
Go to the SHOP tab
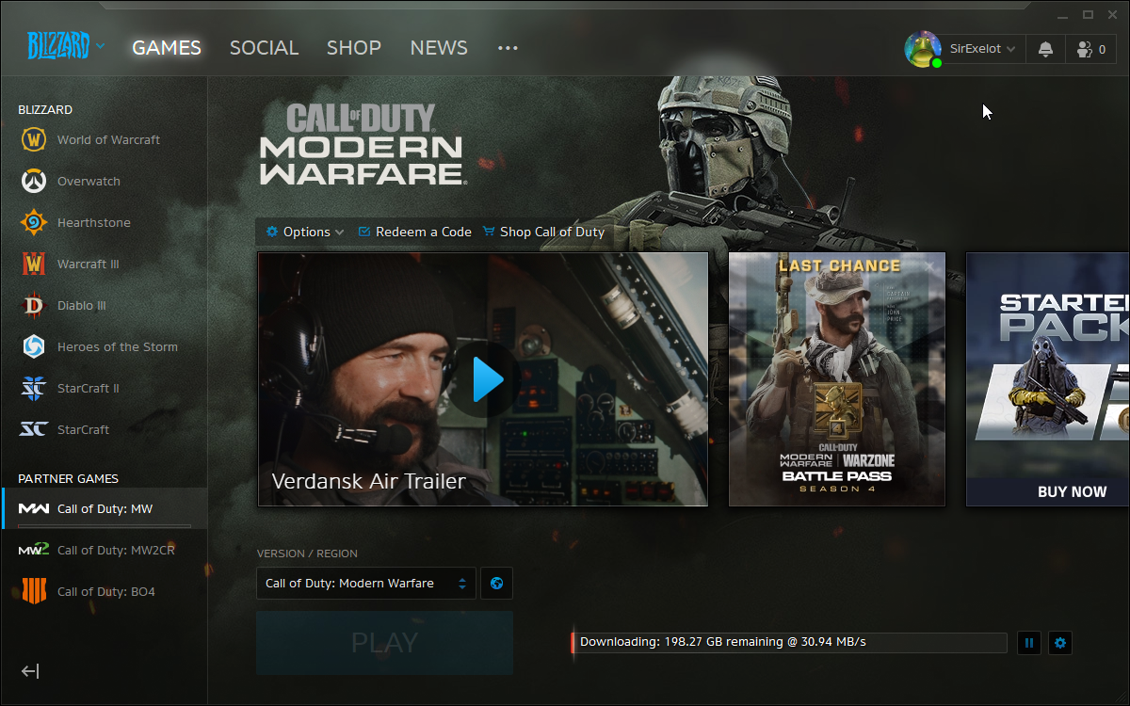click(x=353, y=48)
